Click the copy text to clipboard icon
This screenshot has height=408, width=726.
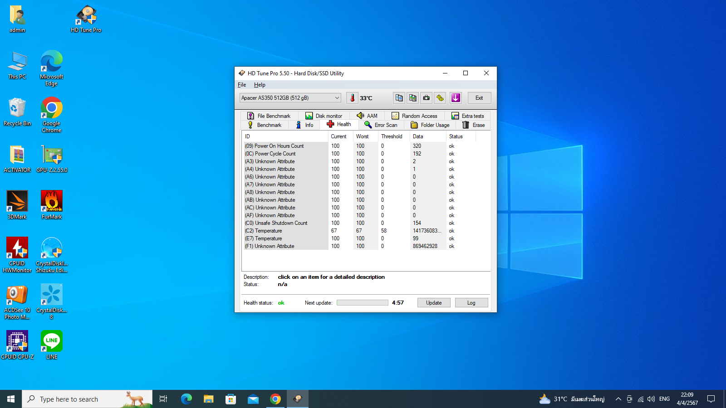[x=399, y=98]
